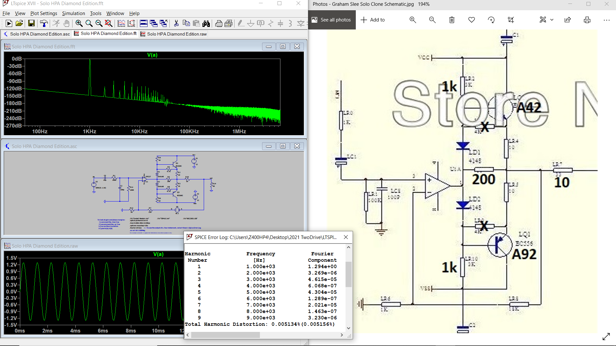Click the LTspice Print icon
The image size is (616, 346).
(229, 23)
